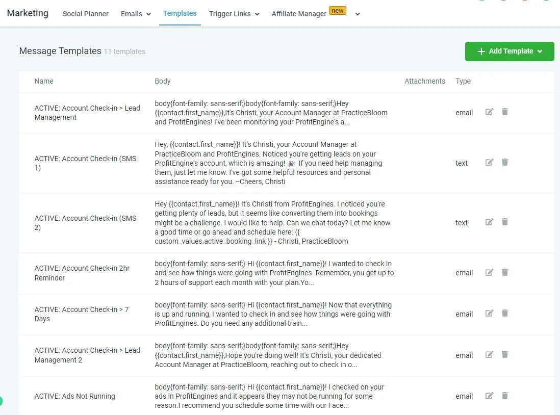Click the body text of Ads Not Running
The image size is (560, 415).
(269, 396)
